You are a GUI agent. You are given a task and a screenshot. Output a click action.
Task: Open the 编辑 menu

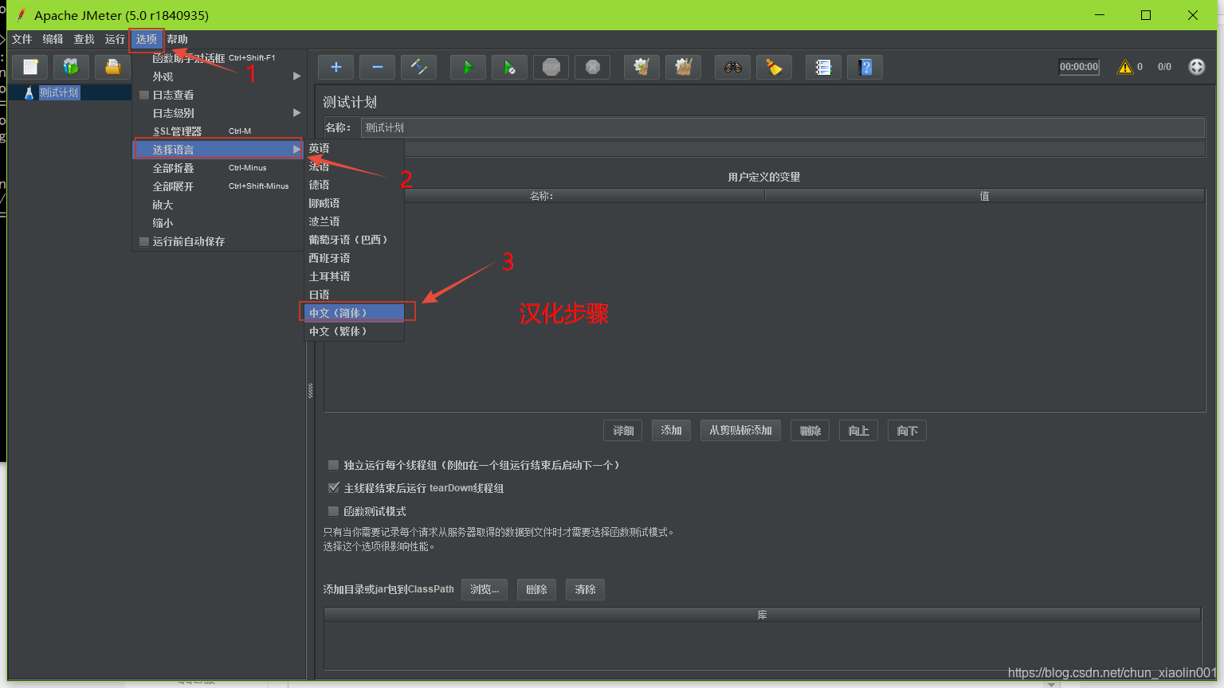(x=53, y=39)
